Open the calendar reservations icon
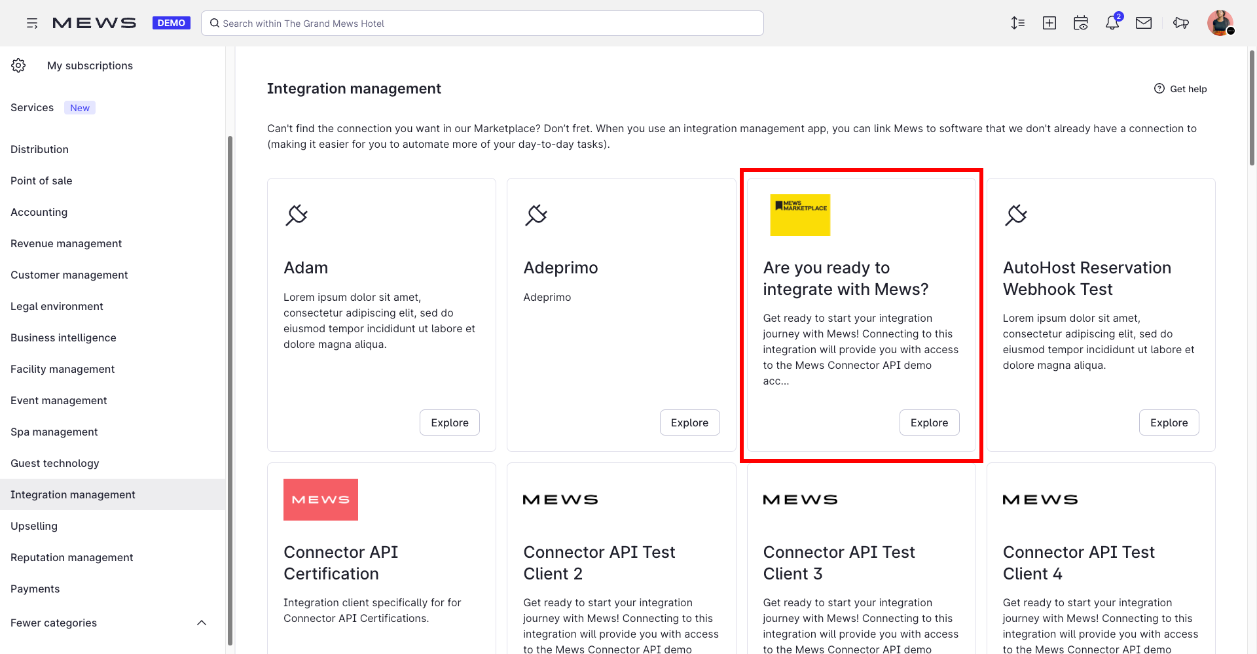1257x654 pixels. coord(1080,24)
